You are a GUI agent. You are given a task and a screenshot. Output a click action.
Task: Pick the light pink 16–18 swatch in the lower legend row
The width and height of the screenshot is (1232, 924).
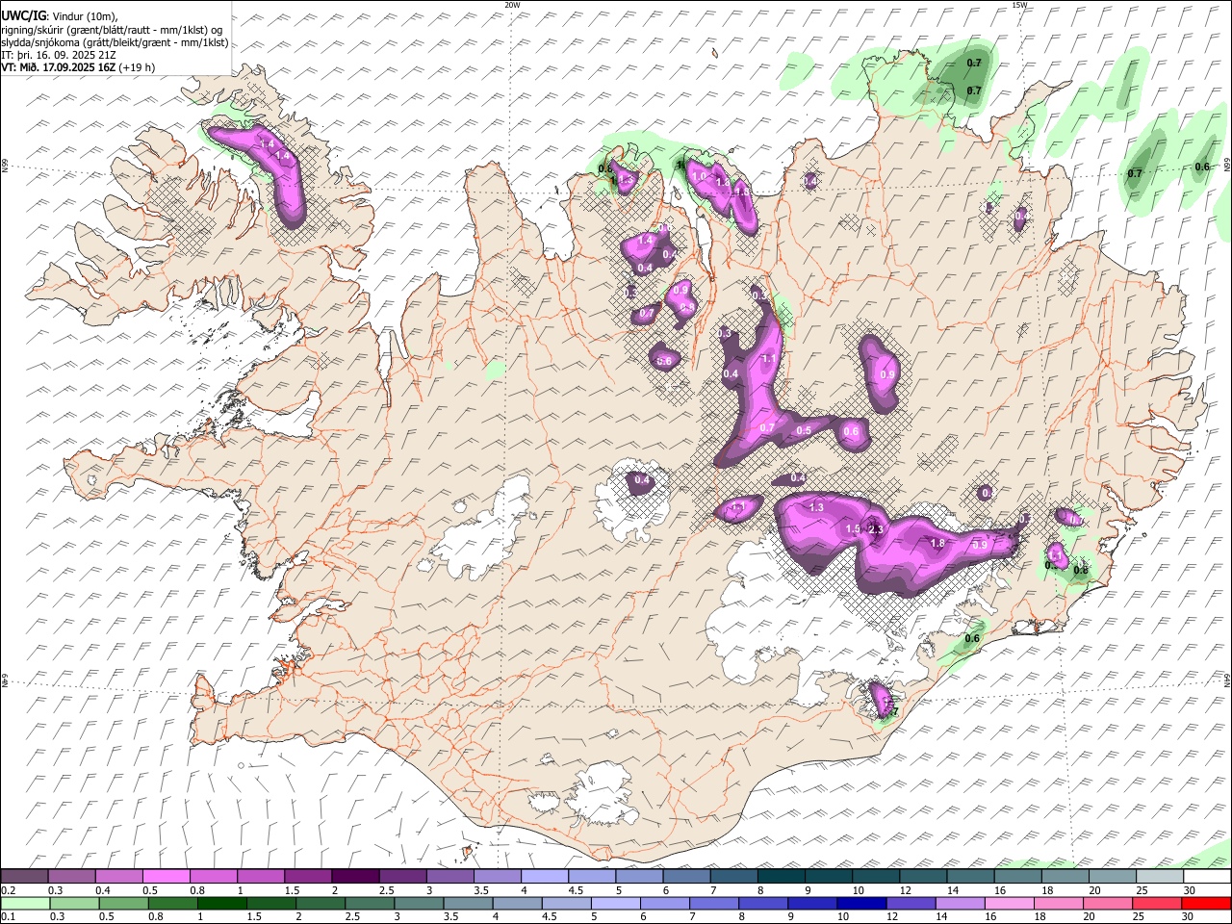[x=1009, y=904]
